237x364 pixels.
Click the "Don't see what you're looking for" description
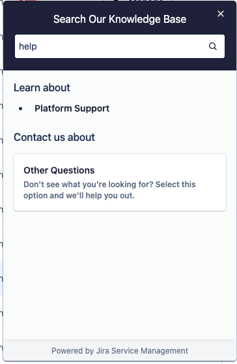[109, 190]
